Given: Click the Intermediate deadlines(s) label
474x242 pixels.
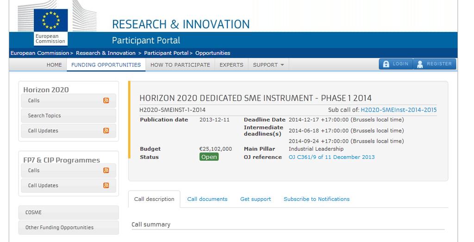Looking at the screenshot, I should (x=263, y=131).
